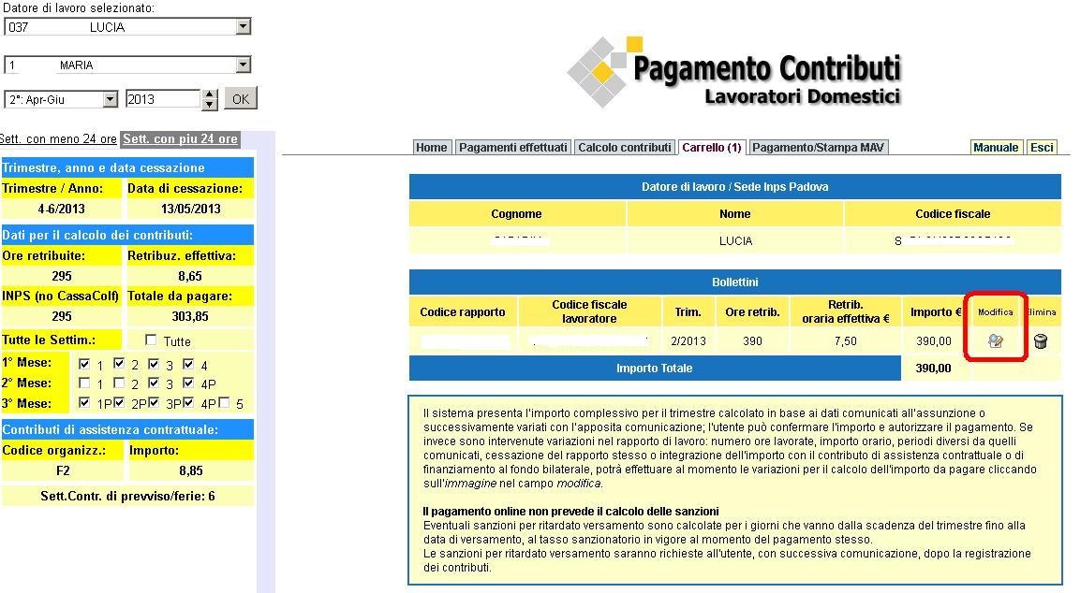This screenshot has height=593, width=1080.
Task: Click into the year field showing 2013
Action: [162, 99]
